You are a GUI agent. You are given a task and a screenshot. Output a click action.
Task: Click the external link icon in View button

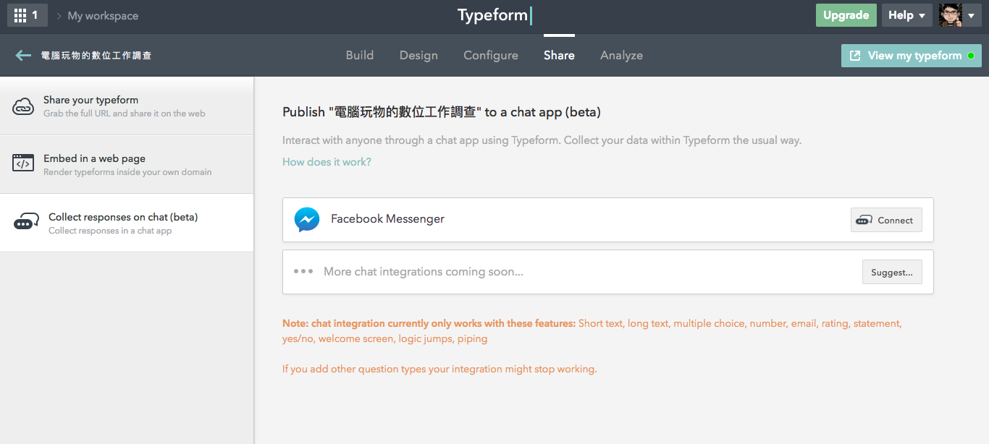[855, 56]
